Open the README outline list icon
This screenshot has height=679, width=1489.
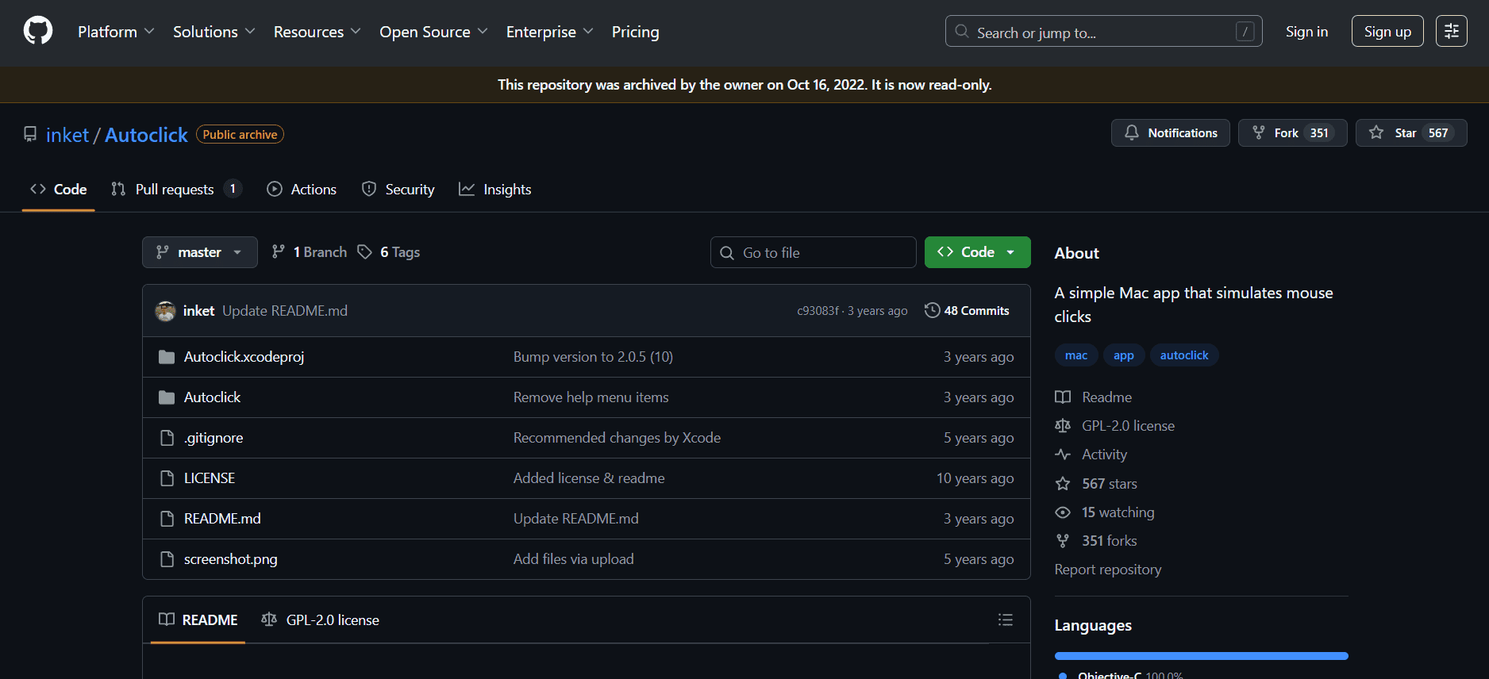coord(1005,620)
